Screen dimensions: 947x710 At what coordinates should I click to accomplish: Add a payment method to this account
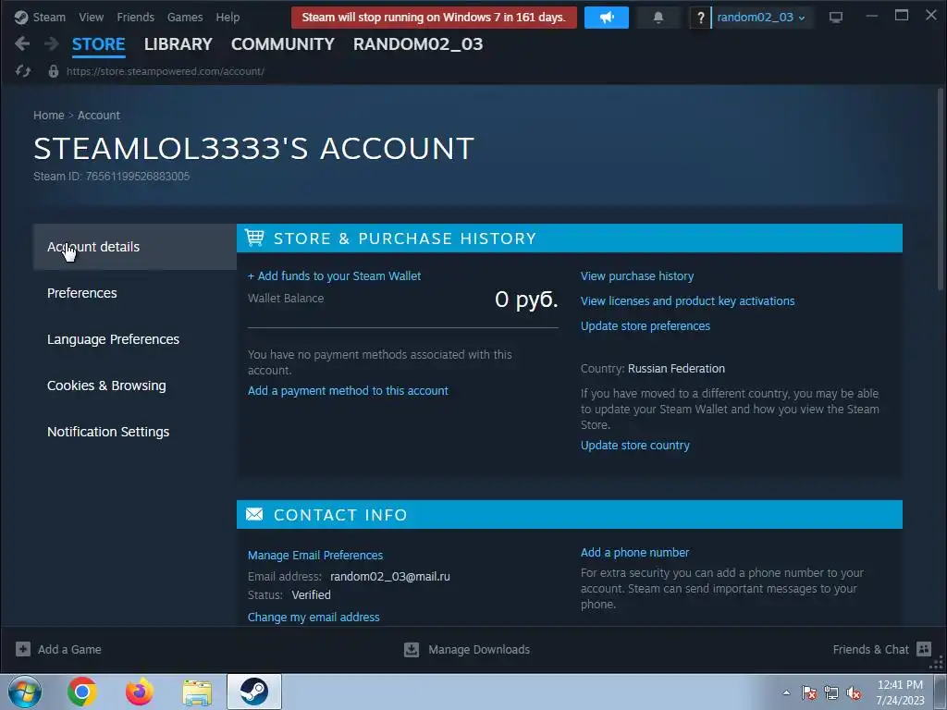(348, 391)
